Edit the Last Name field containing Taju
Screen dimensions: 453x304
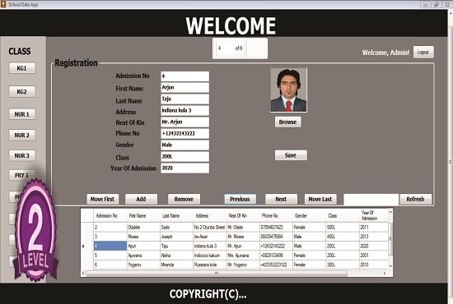point(184,99)
